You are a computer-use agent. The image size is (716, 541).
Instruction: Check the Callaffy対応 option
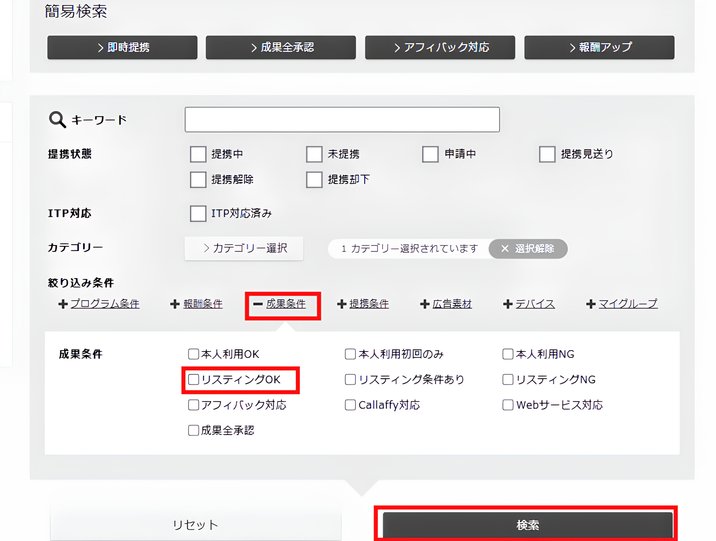[x=350, y=405]
